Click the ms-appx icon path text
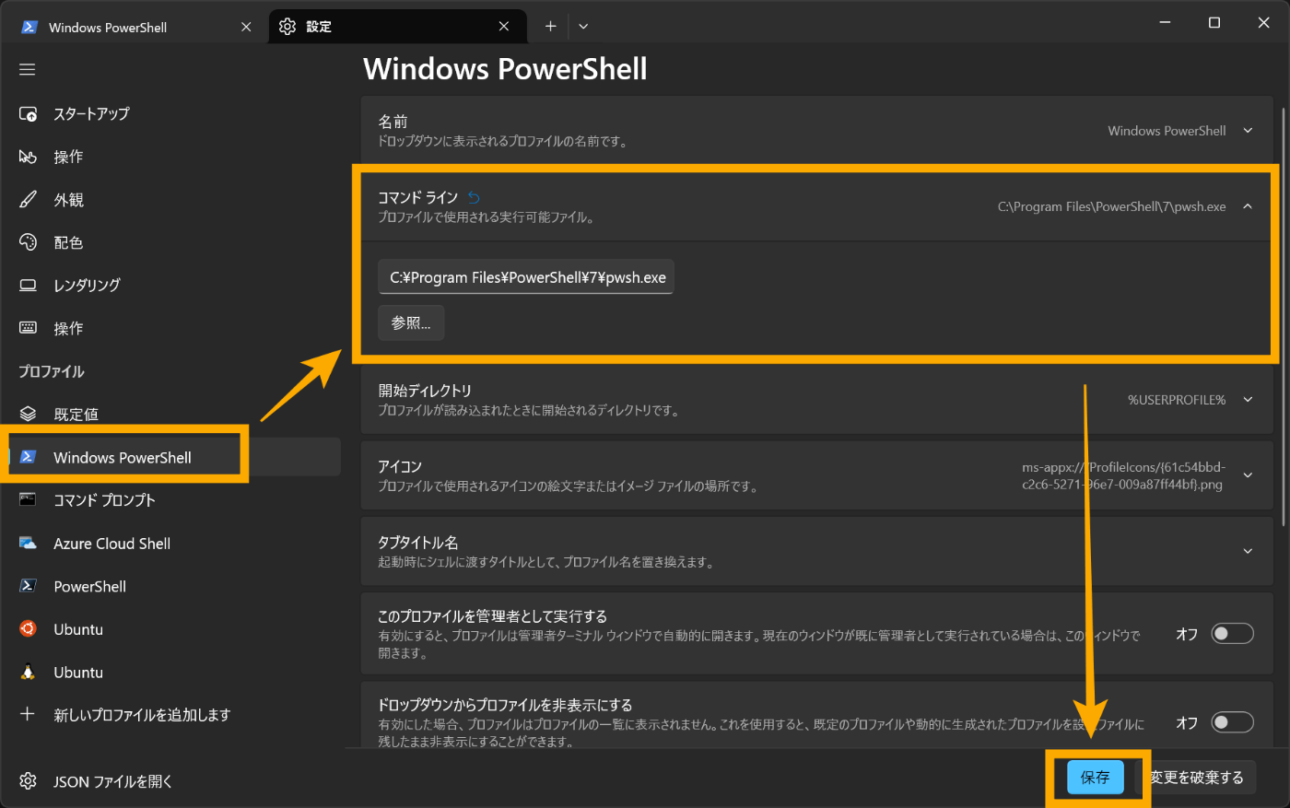Screen dimensions: 1290x808 pyautogui.click(x=1123, y=475)
